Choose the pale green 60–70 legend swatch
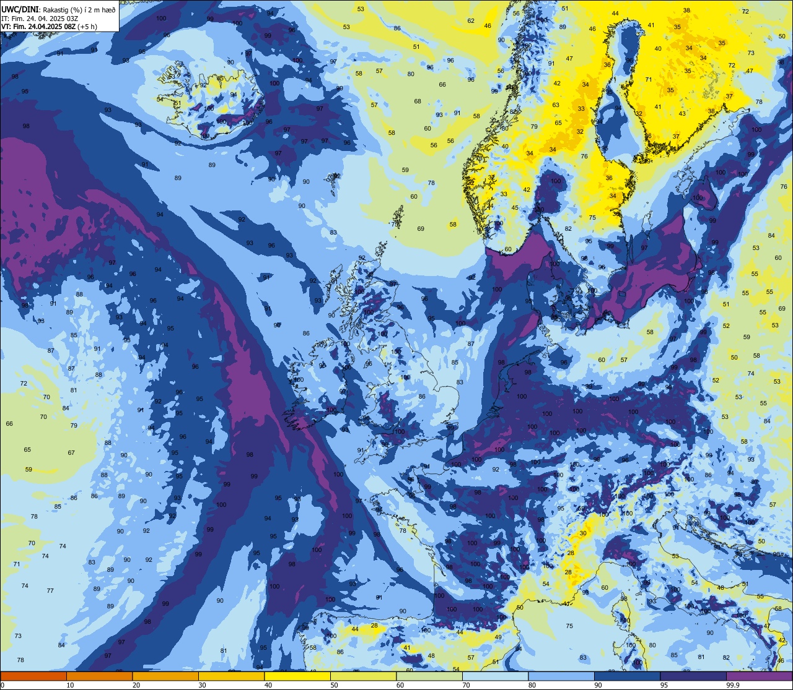Viewport: 793px width, 690px height. [x=429, y=676]
